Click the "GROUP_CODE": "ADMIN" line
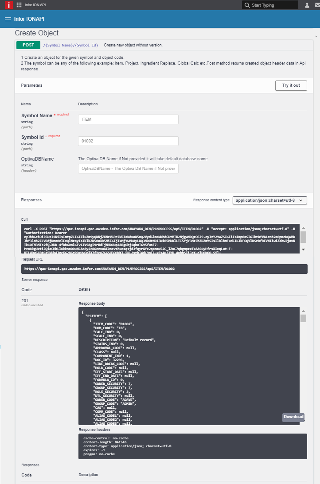This screenshot has height=484, width=320. coord(115,404)
